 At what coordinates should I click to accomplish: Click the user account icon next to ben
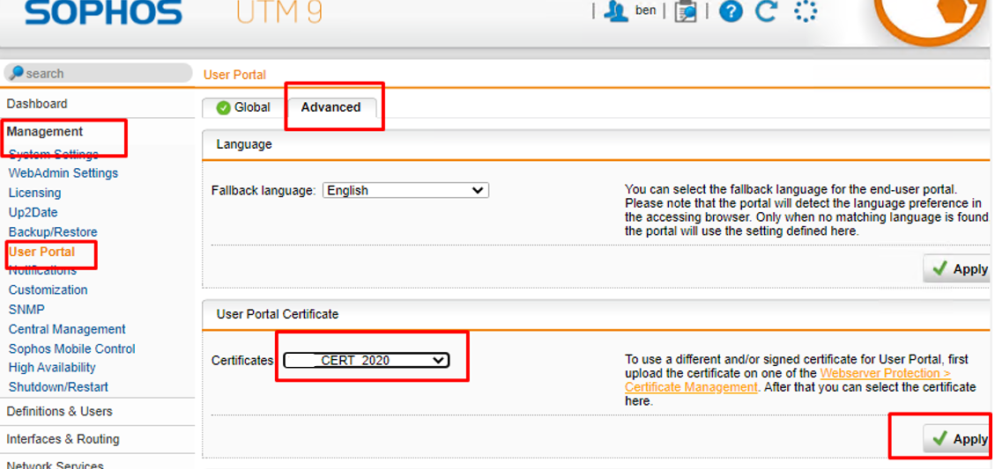click(x=616, y=11)
